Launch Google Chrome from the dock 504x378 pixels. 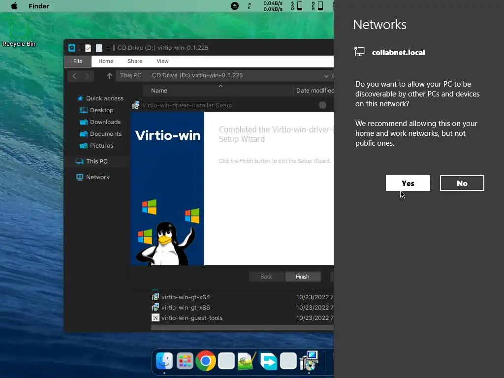[206, 361]
